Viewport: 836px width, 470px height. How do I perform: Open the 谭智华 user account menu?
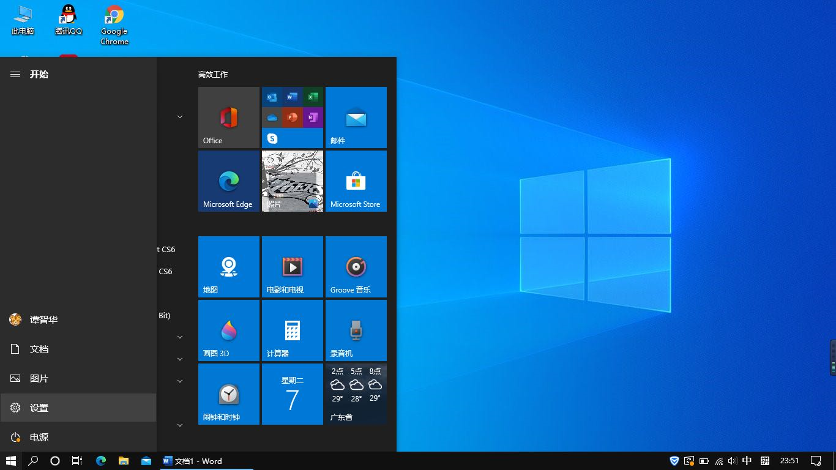[x=78, y=319]
